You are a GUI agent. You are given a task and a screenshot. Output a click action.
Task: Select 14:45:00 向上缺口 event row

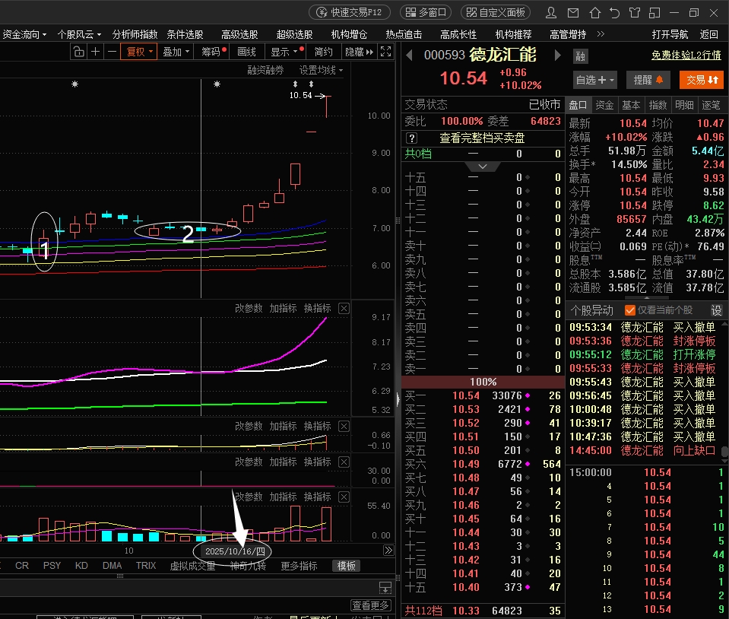643,450
